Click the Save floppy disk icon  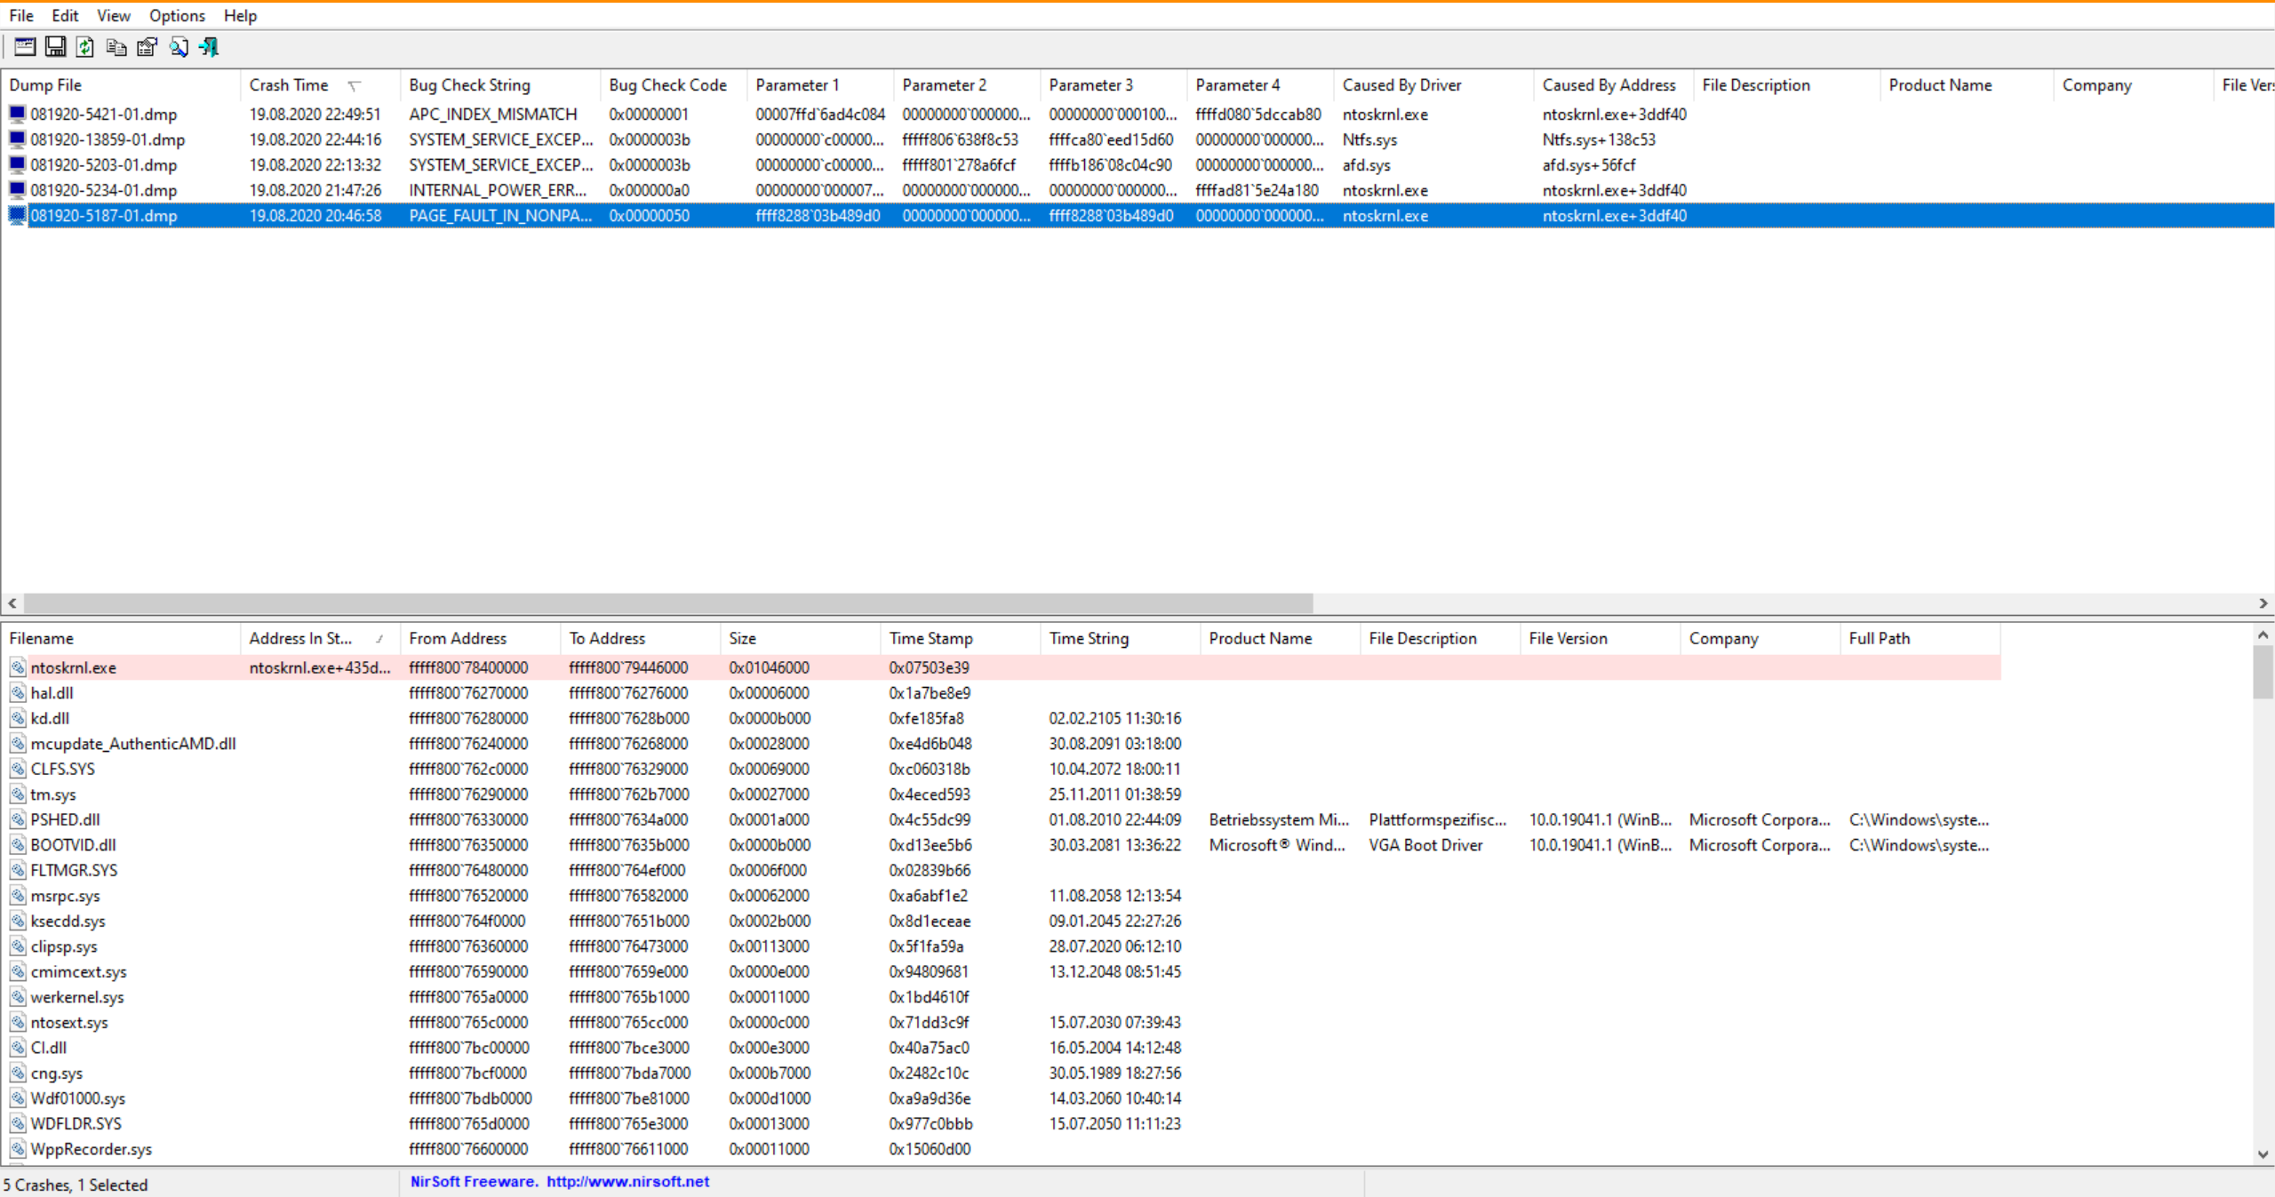coord(55,47)
